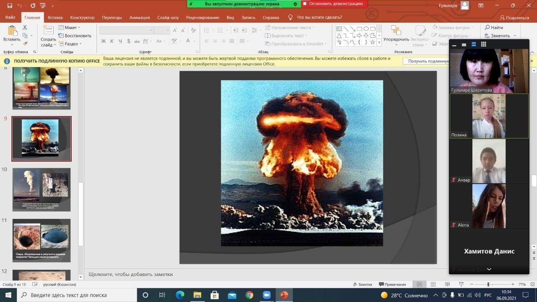
Task: Toggle the Notes (Заметки) pane
Action: click(x=362, y=284)
